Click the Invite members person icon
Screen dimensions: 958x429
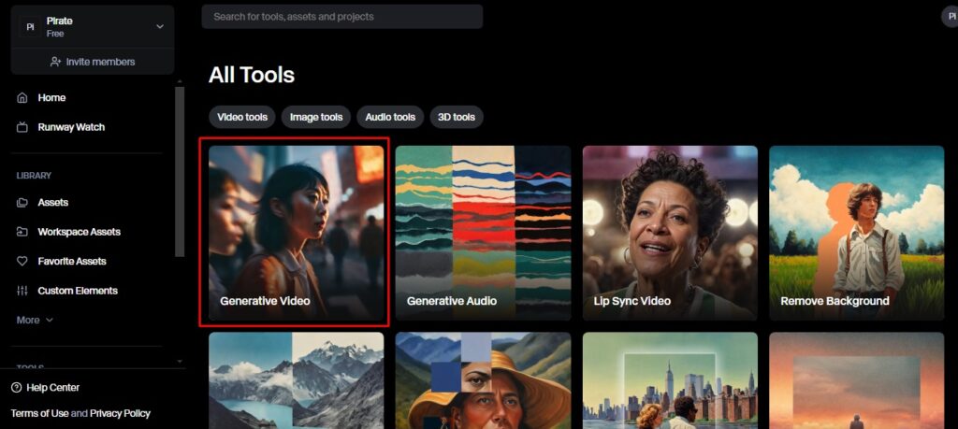point(55,62)
